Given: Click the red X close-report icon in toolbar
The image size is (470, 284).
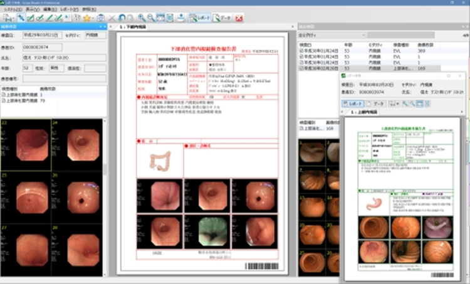Looking at the screenshot, I should coord(239,18).
